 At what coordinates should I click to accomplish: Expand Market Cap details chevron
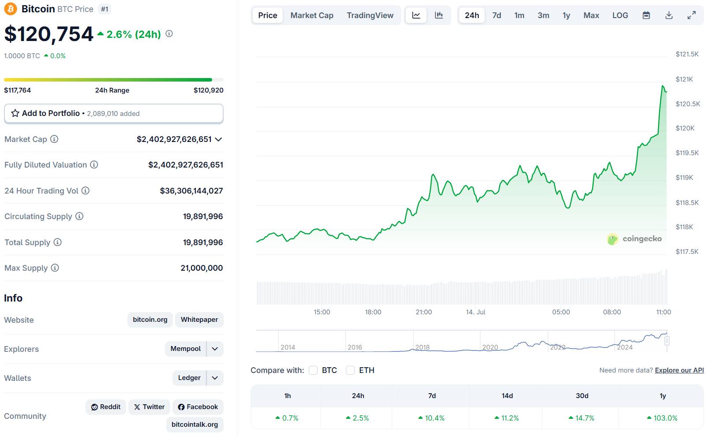(x=218, y=139)
